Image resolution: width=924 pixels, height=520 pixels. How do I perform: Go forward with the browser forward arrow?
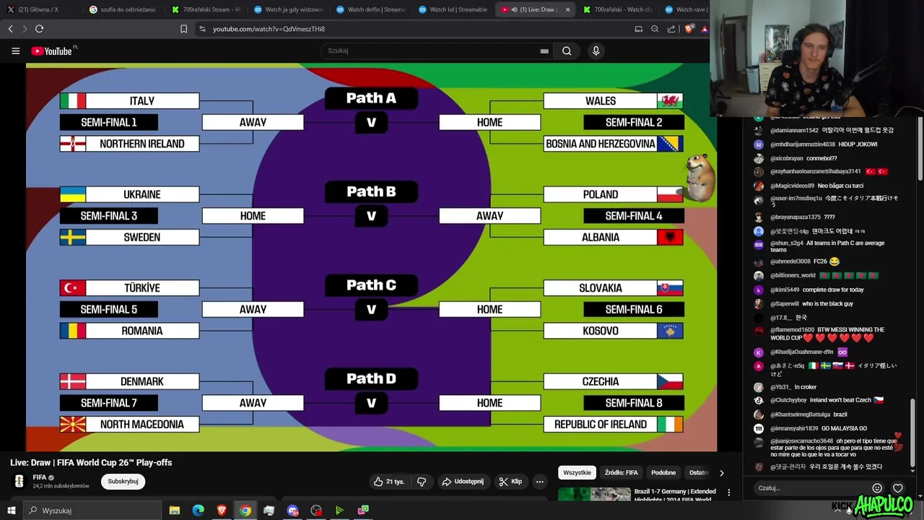pyautogui.click(x=24, y=29)
